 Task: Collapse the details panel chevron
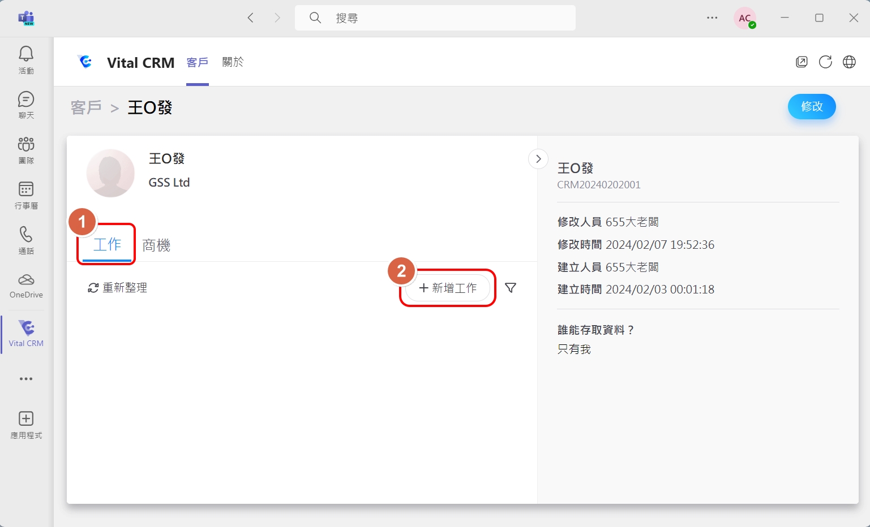(538, 159)
